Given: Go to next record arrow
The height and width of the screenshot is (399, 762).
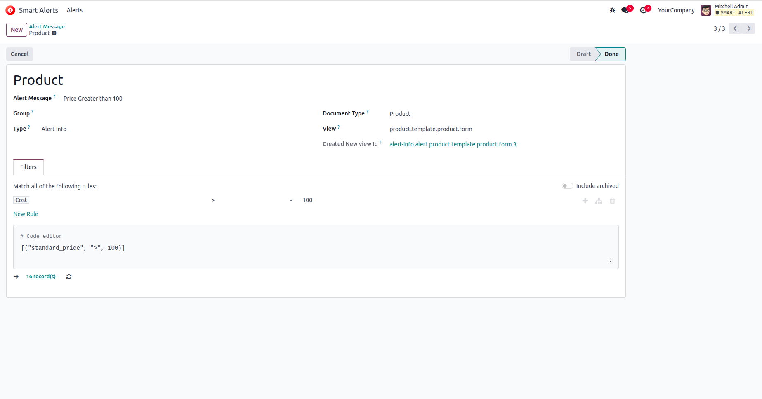Looking at the screenshot, I should click(x=749, y=28).
